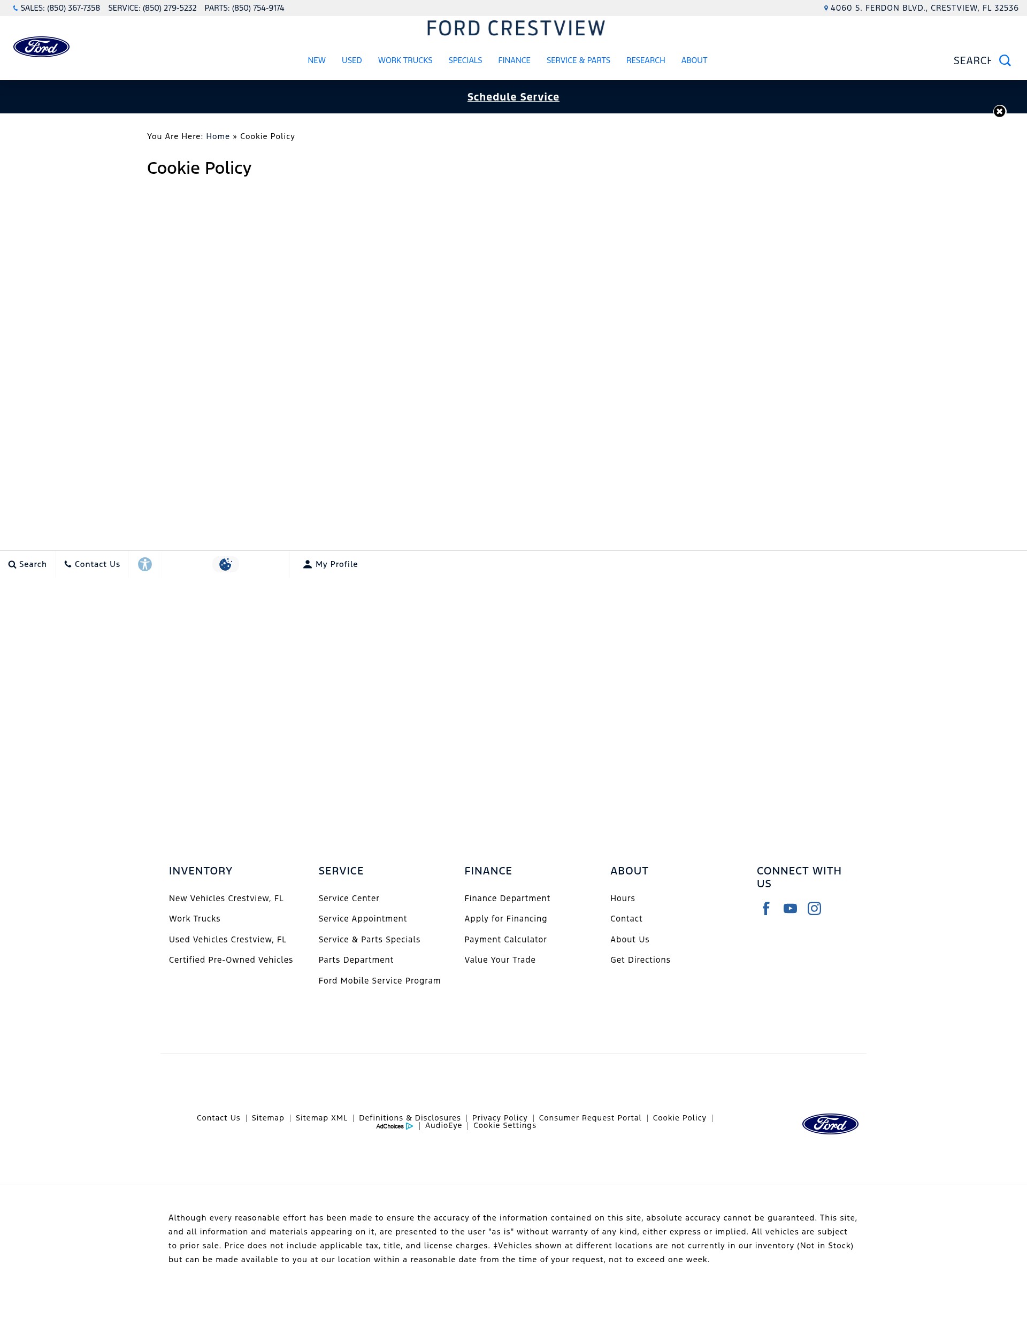Open the SPECIALS menu

(x=465, y=60)
